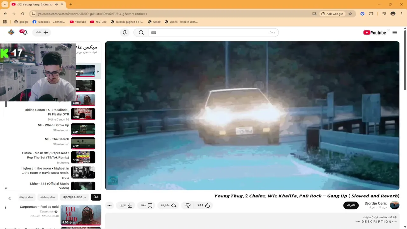407x229 pixels.
Task: Open the Chrome profile avatar
Action: [393, 14]
